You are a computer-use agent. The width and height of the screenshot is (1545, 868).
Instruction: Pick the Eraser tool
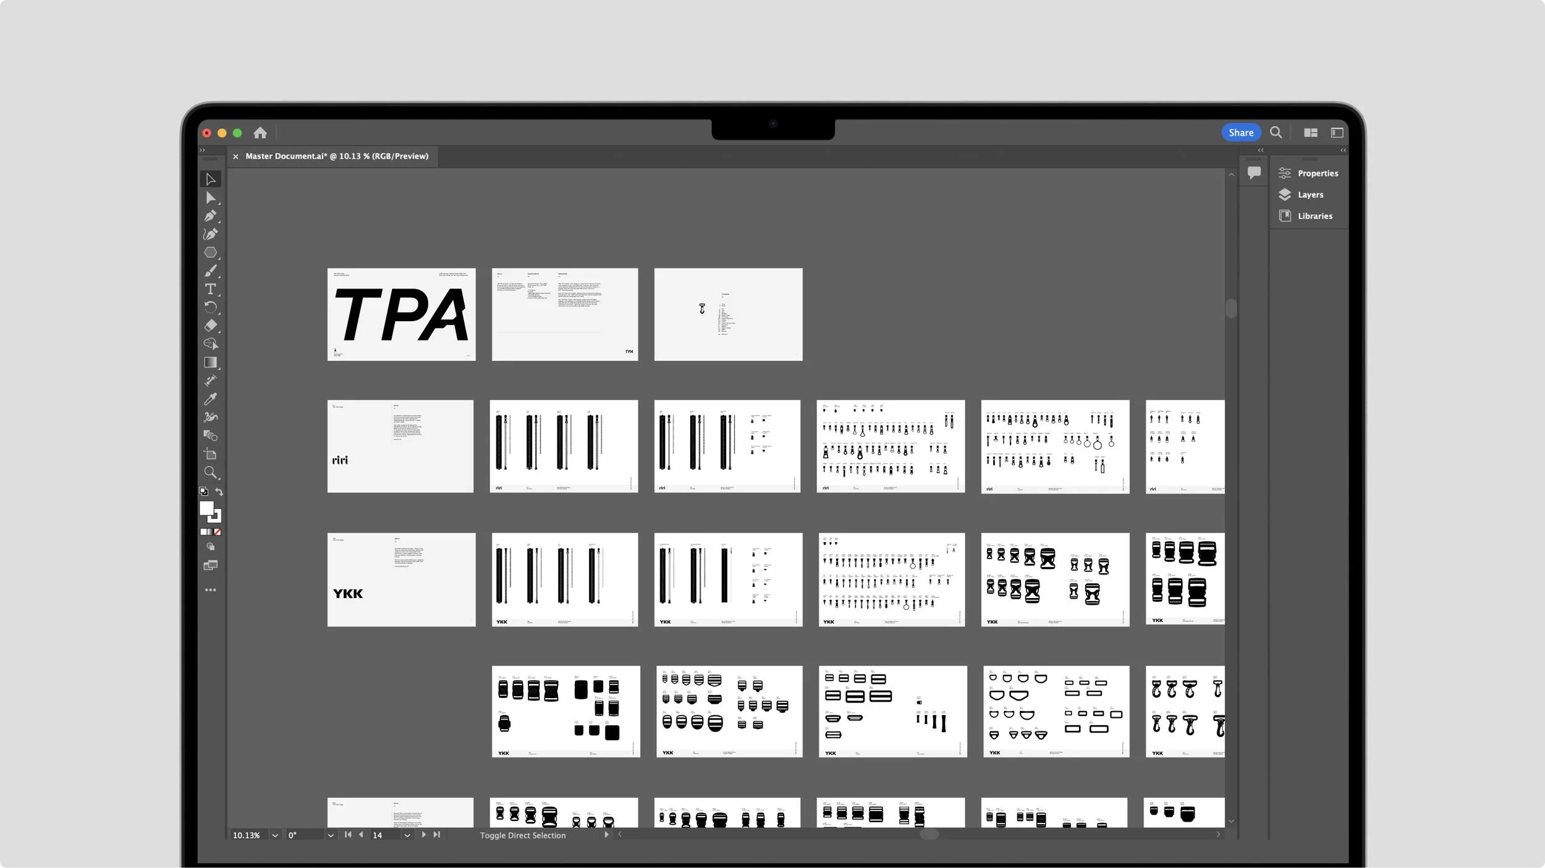pos(210,326)
